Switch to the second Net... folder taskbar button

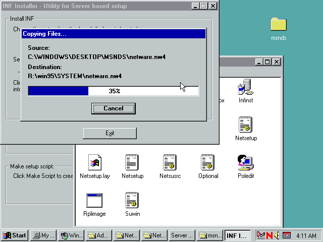tap(154, 235)
